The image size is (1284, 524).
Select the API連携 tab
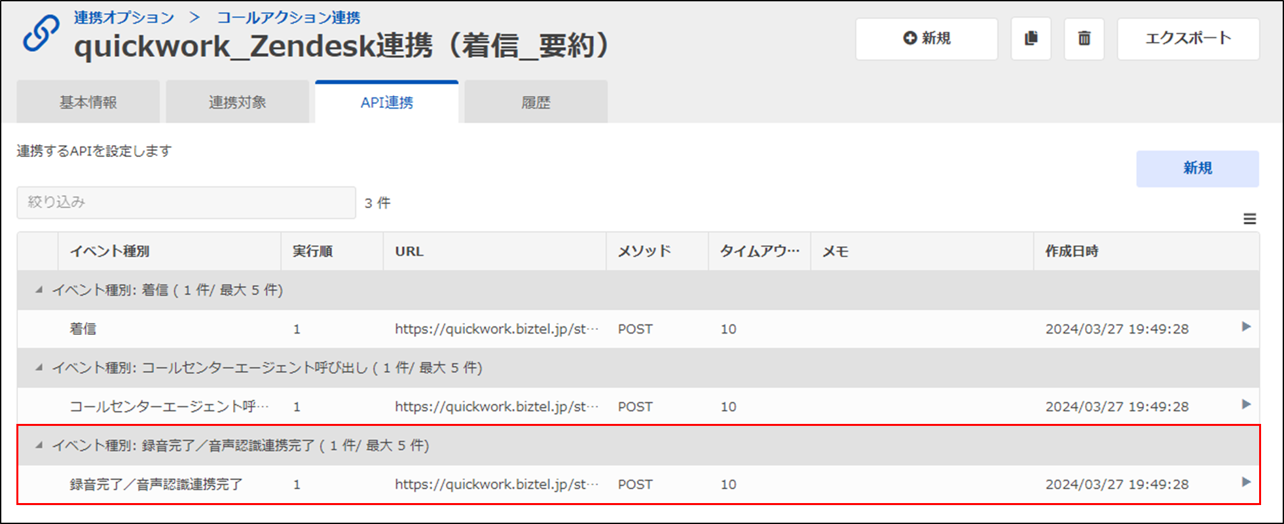[x=387, y=102]
